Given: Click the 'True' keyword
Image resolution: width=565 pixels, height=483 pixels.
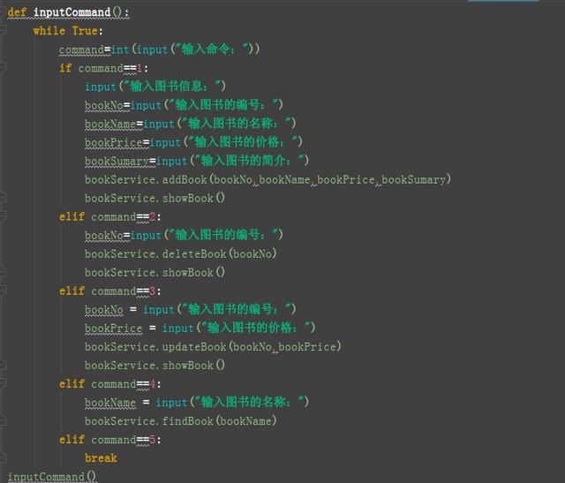Looking at the screenshot, I should pyautogui.click(x=85, y=31).
